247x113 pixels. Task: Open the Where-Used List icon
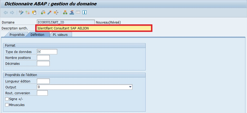click(56, 12)
